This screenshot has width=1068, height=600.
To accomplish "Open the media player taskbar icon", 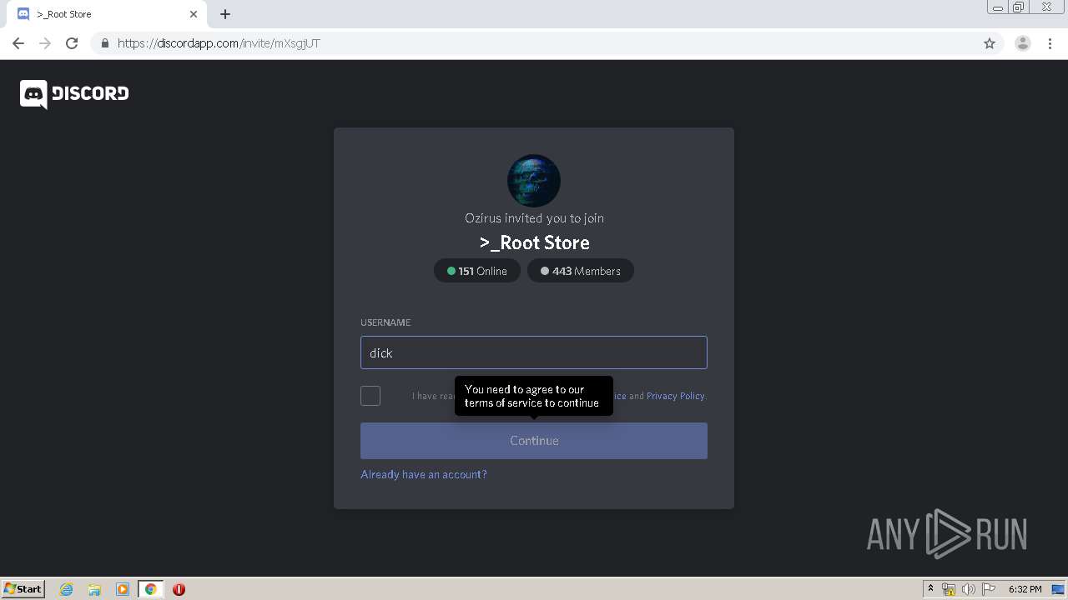I will (123, 589).
